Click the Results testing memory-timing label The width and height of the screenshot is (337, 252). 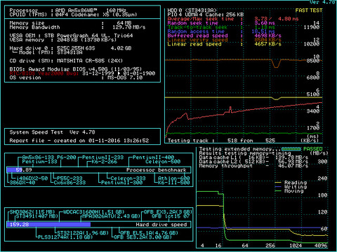coord(245,153)
